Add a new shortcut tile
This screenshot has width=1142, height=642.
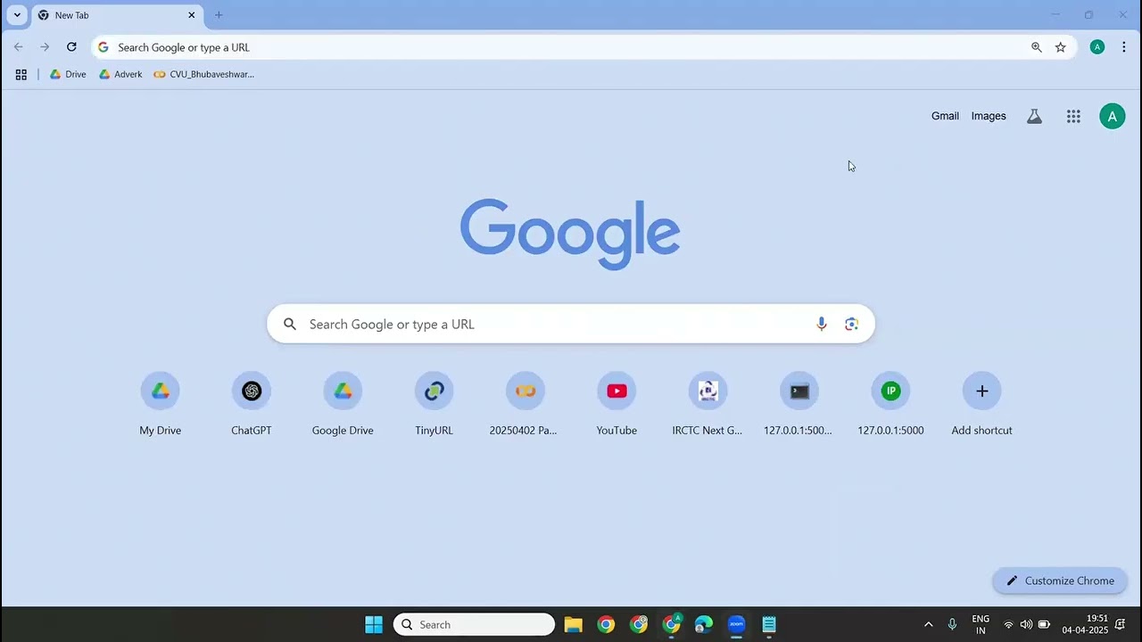981,404
